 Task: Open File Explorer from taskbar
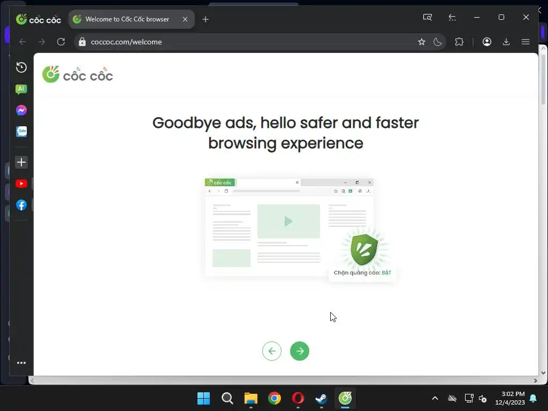pyautogui.click(x=250, y=398)
